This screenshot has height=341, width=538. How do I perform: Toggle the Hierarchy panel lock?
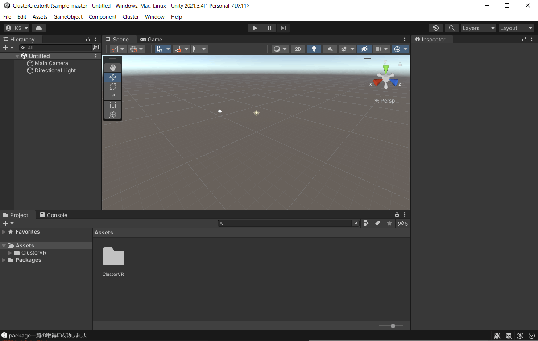[88, 39]
